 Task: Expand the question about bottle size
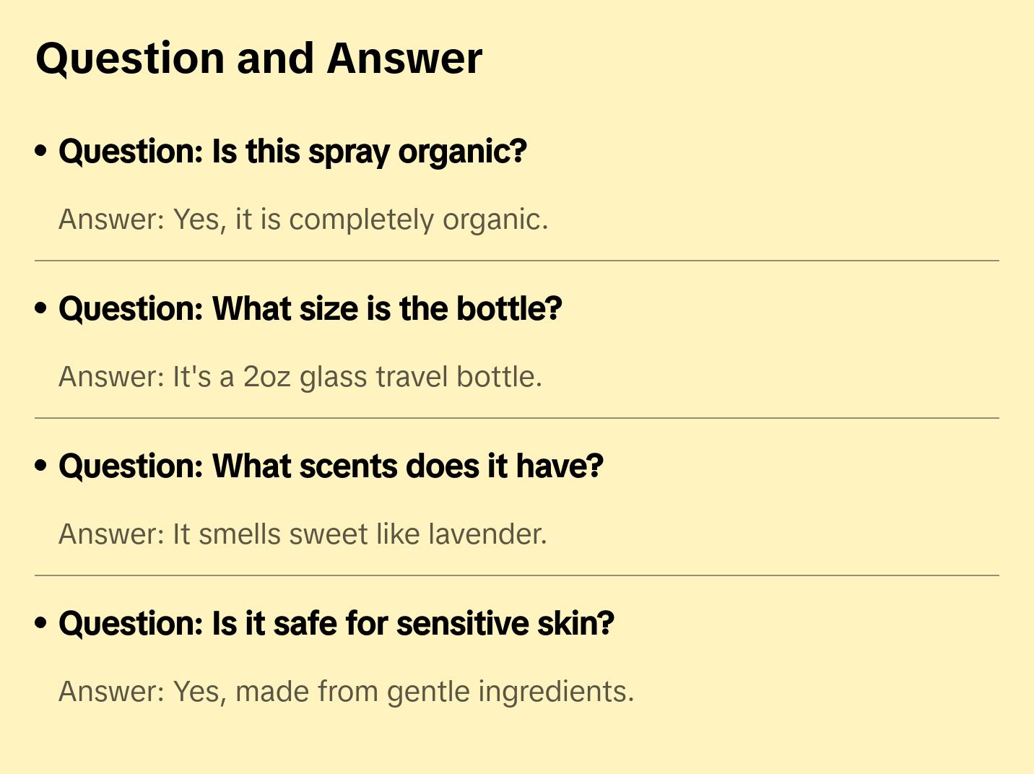pyautogui.click(x=310, y=309)
